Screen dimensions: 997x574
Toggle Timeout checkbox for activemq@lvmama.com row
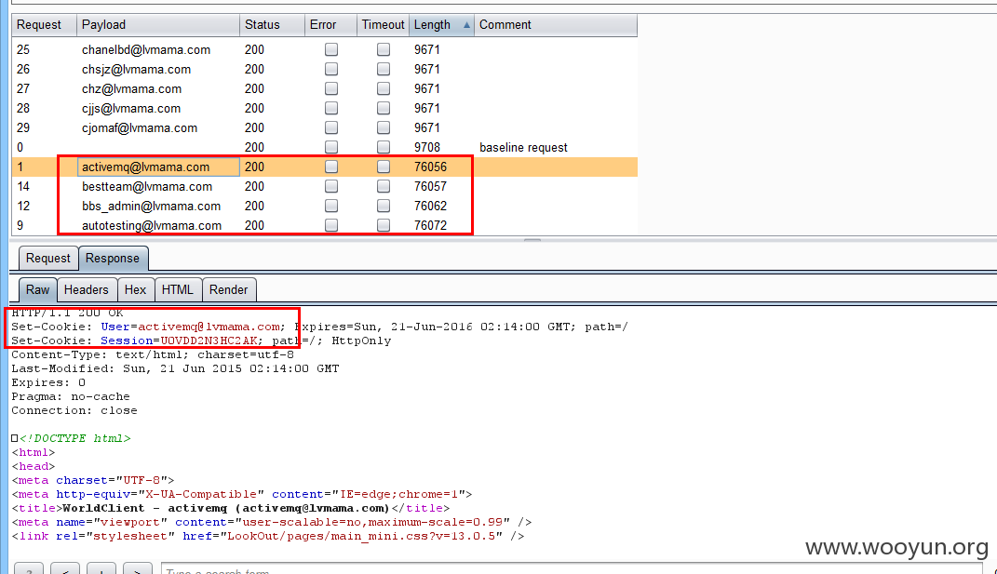384,167
